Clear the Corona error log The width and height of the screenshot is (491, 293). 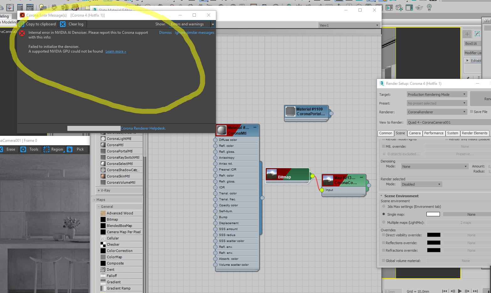click(72, 24)
